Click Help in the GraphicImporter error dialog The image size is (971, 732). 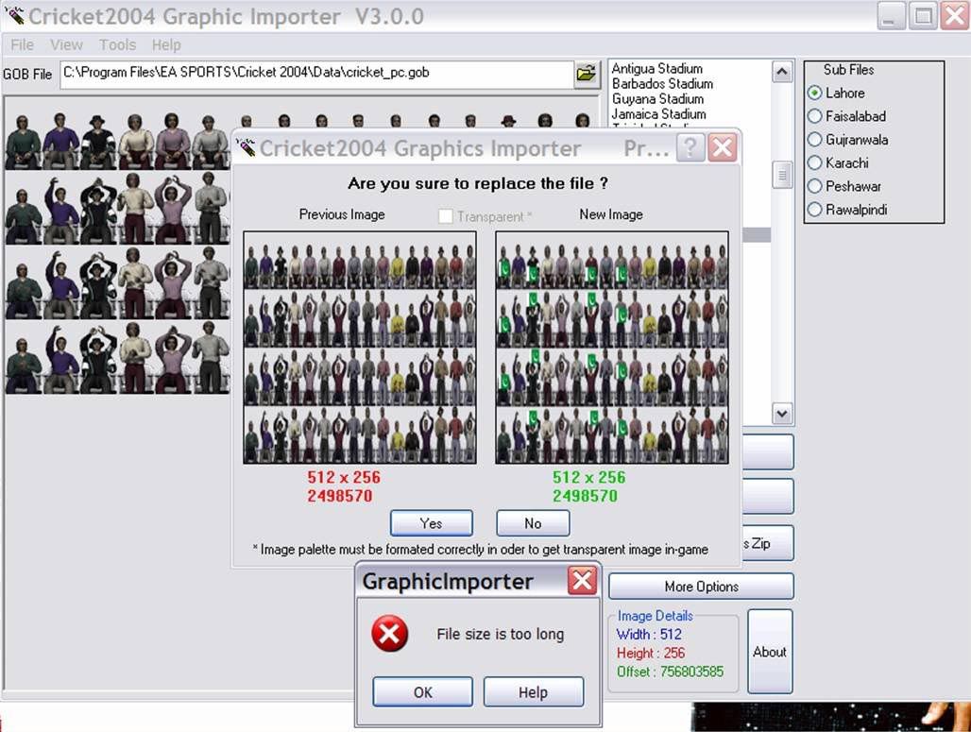533,691
